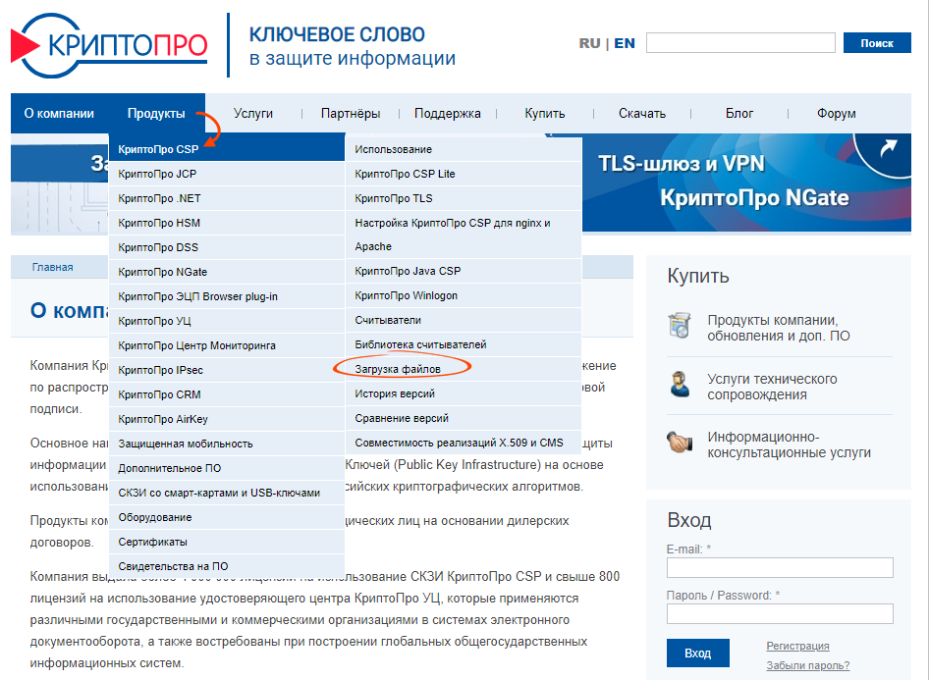This screenshot has height=680, width=929.
Task: Click the search input field
Action: 740,42
